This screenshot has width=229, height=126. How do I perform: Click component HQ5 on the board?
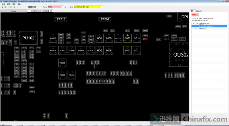tap(109, 38)
